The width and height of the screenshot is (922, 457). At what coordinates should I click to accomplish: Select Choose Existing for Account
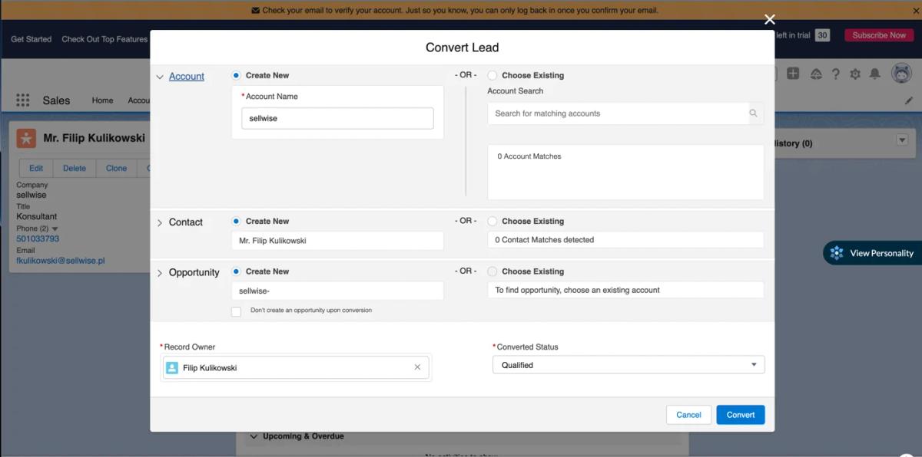[492, 75]
